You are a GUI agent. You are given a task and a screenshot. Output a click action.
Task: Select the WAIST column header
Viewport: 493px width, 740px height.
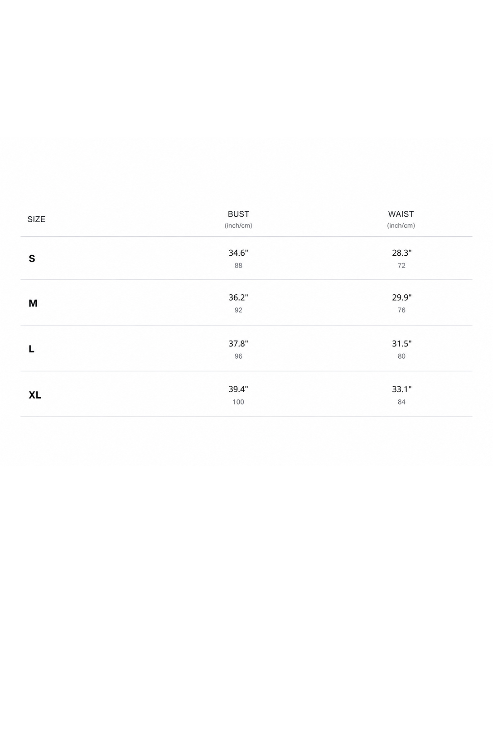(x=401, y=214)
